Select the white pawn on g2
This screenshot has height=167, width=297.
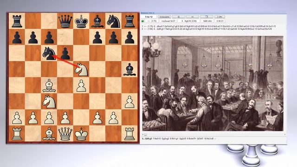(x=113, y=118)
